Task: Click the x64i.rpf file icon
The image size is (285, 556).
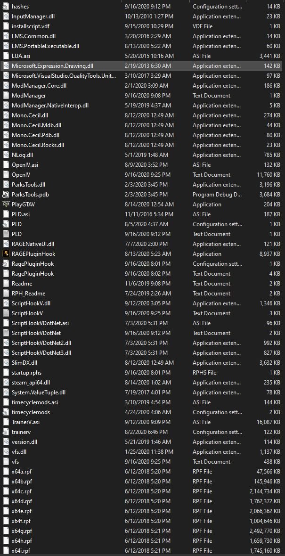Action: (6, 551)
